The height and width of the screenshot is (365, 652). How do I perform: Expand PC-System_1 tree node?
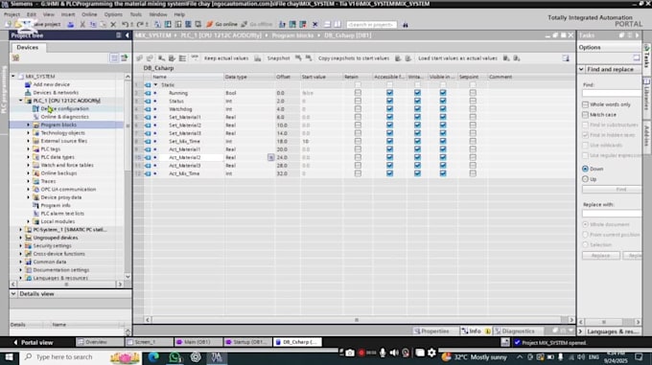click(x=20, y=229)
